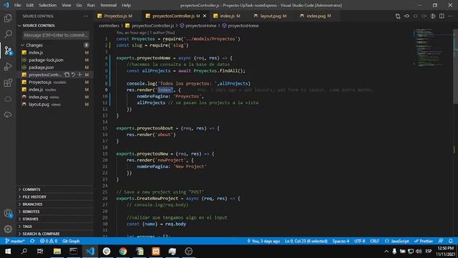
Task: Click commit message input field
Action: tap(56, 35)
